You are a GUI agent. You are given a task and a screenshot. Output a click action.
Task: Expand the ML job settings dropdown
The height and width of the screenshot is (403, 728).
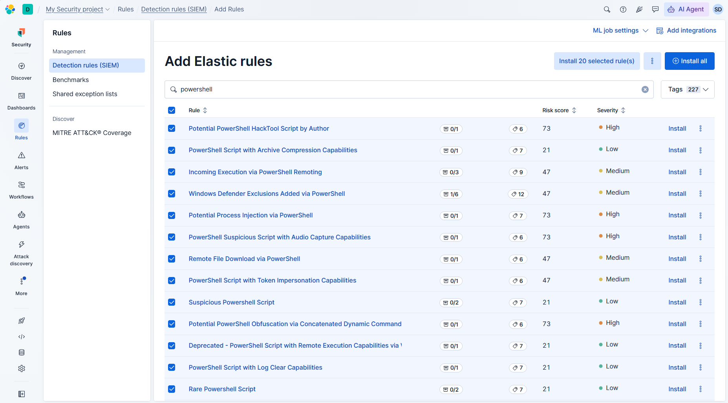[620, 30]
